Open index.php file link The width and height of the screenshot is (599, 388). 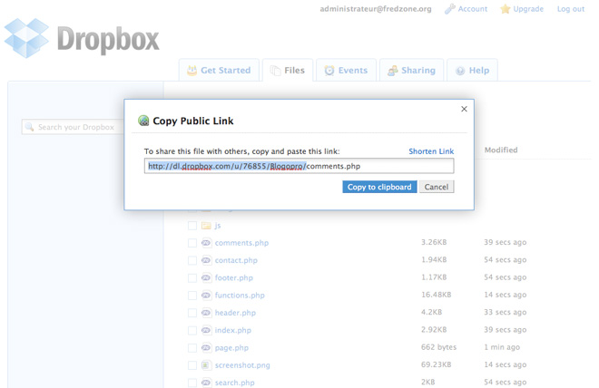[x=233, y=330]
